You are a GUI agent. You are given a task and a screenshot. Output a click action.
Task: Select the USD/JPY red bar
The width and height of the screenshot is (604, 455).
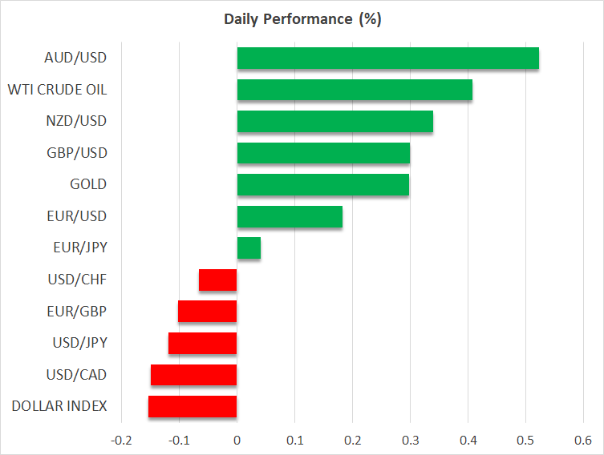[203, 343]
